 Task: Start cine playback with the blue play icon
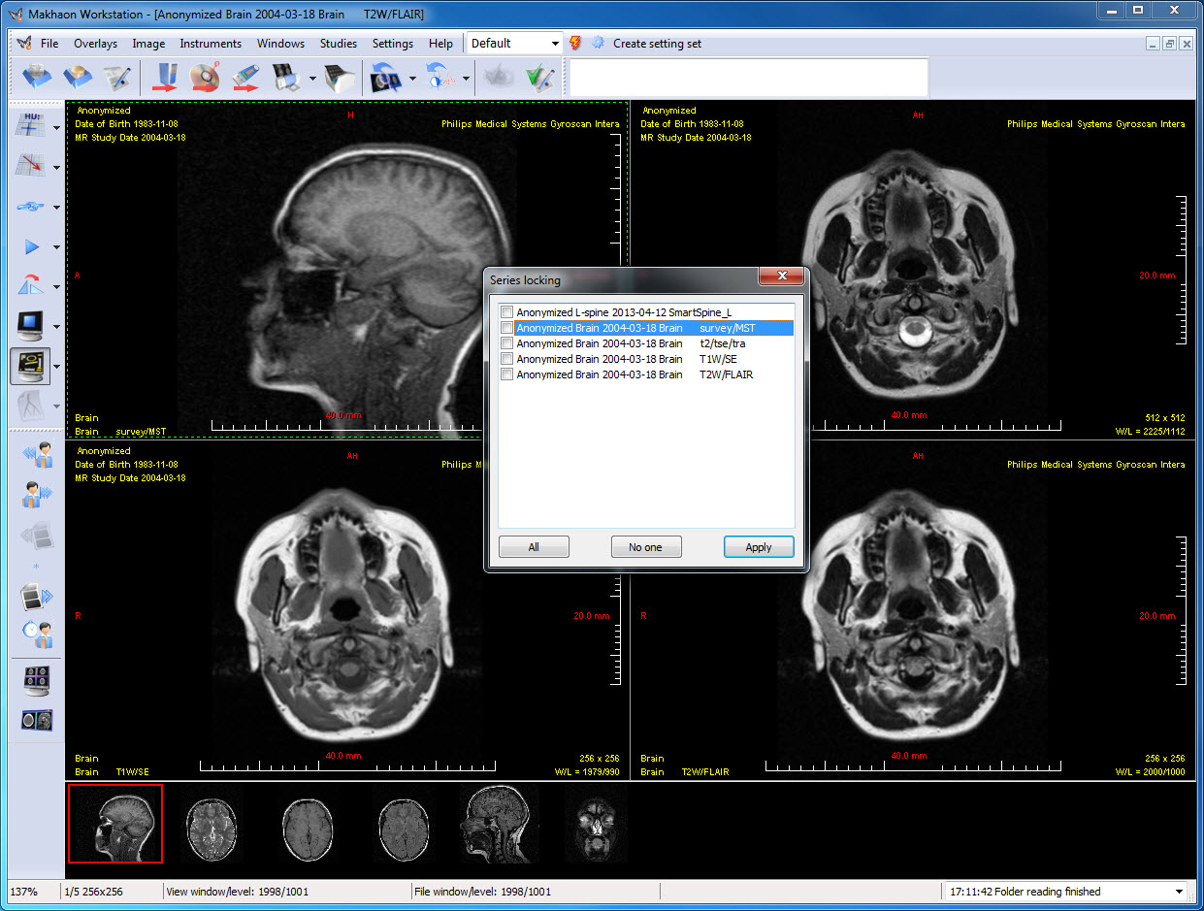pyautogui.click(x=30, y=246)
